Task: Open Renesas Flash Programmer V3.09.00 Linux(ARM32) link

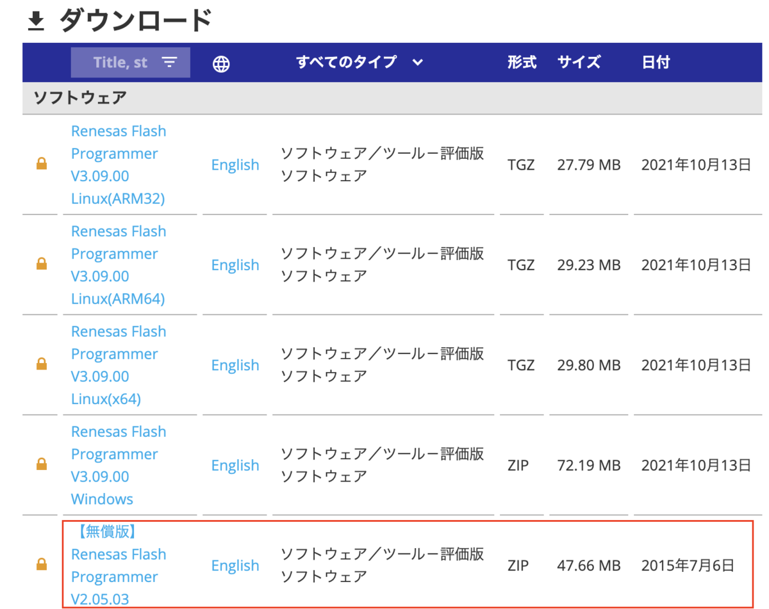Action: click(119, 165)
